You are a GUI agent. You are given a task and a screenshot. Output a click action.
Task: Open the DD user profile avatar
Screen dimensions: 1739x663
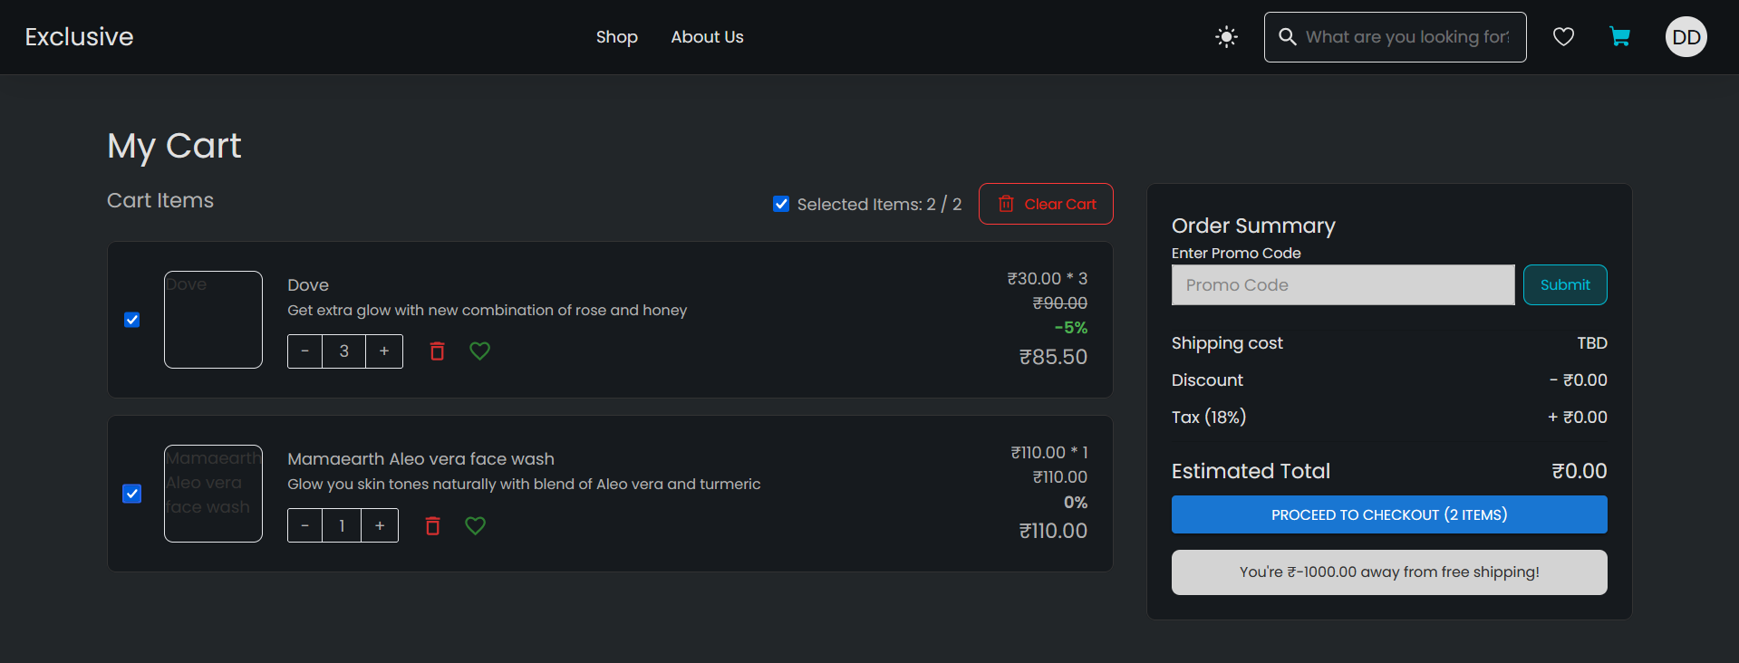1686,37
